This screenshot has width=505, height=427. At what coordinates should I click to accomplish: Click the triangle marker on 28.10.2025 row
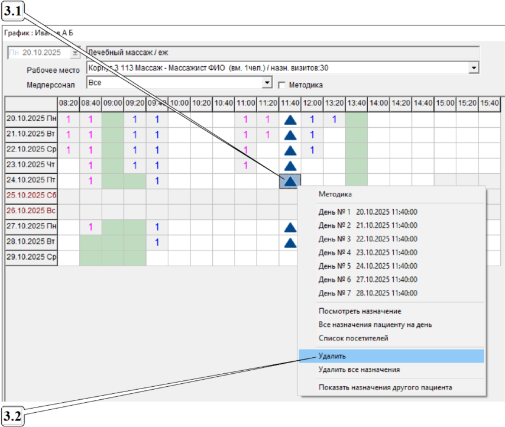(x=290, y=242)
